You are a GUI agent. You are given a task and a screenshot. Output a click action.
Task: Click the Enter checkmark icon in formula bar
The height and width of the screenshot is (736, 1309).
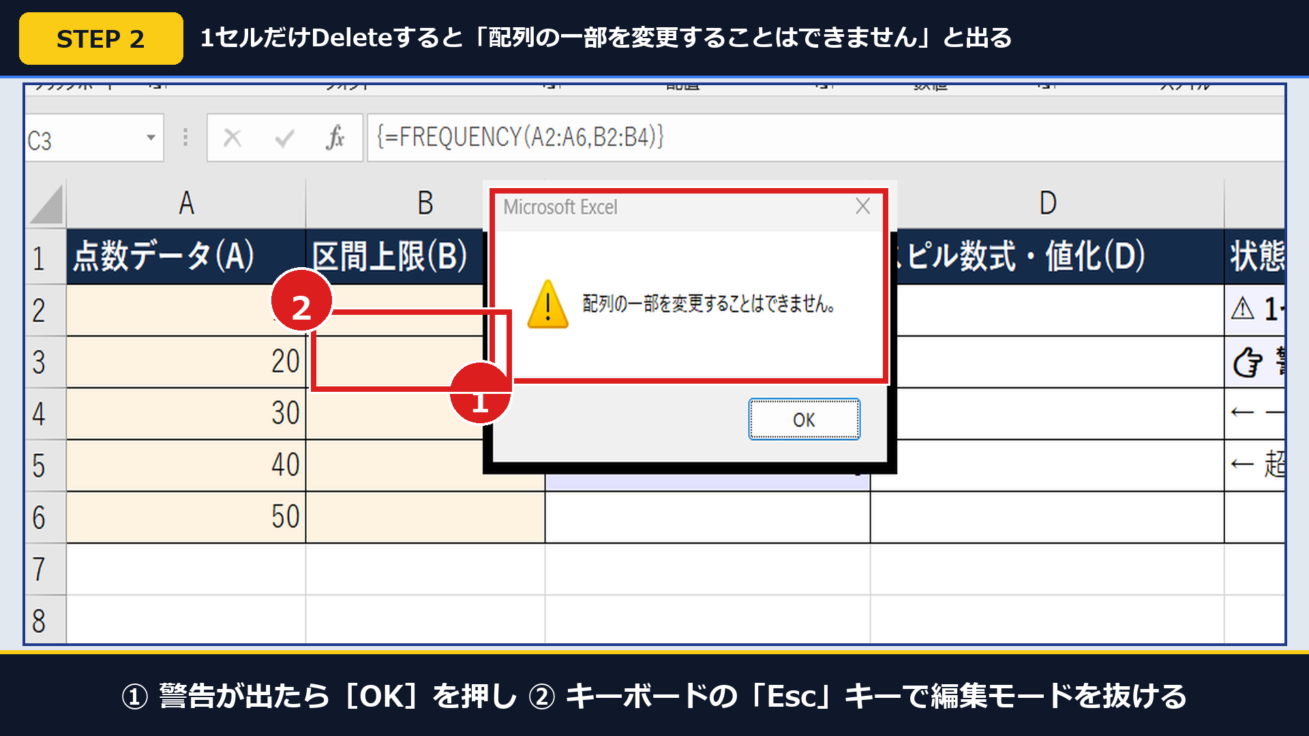coord(284,138)
